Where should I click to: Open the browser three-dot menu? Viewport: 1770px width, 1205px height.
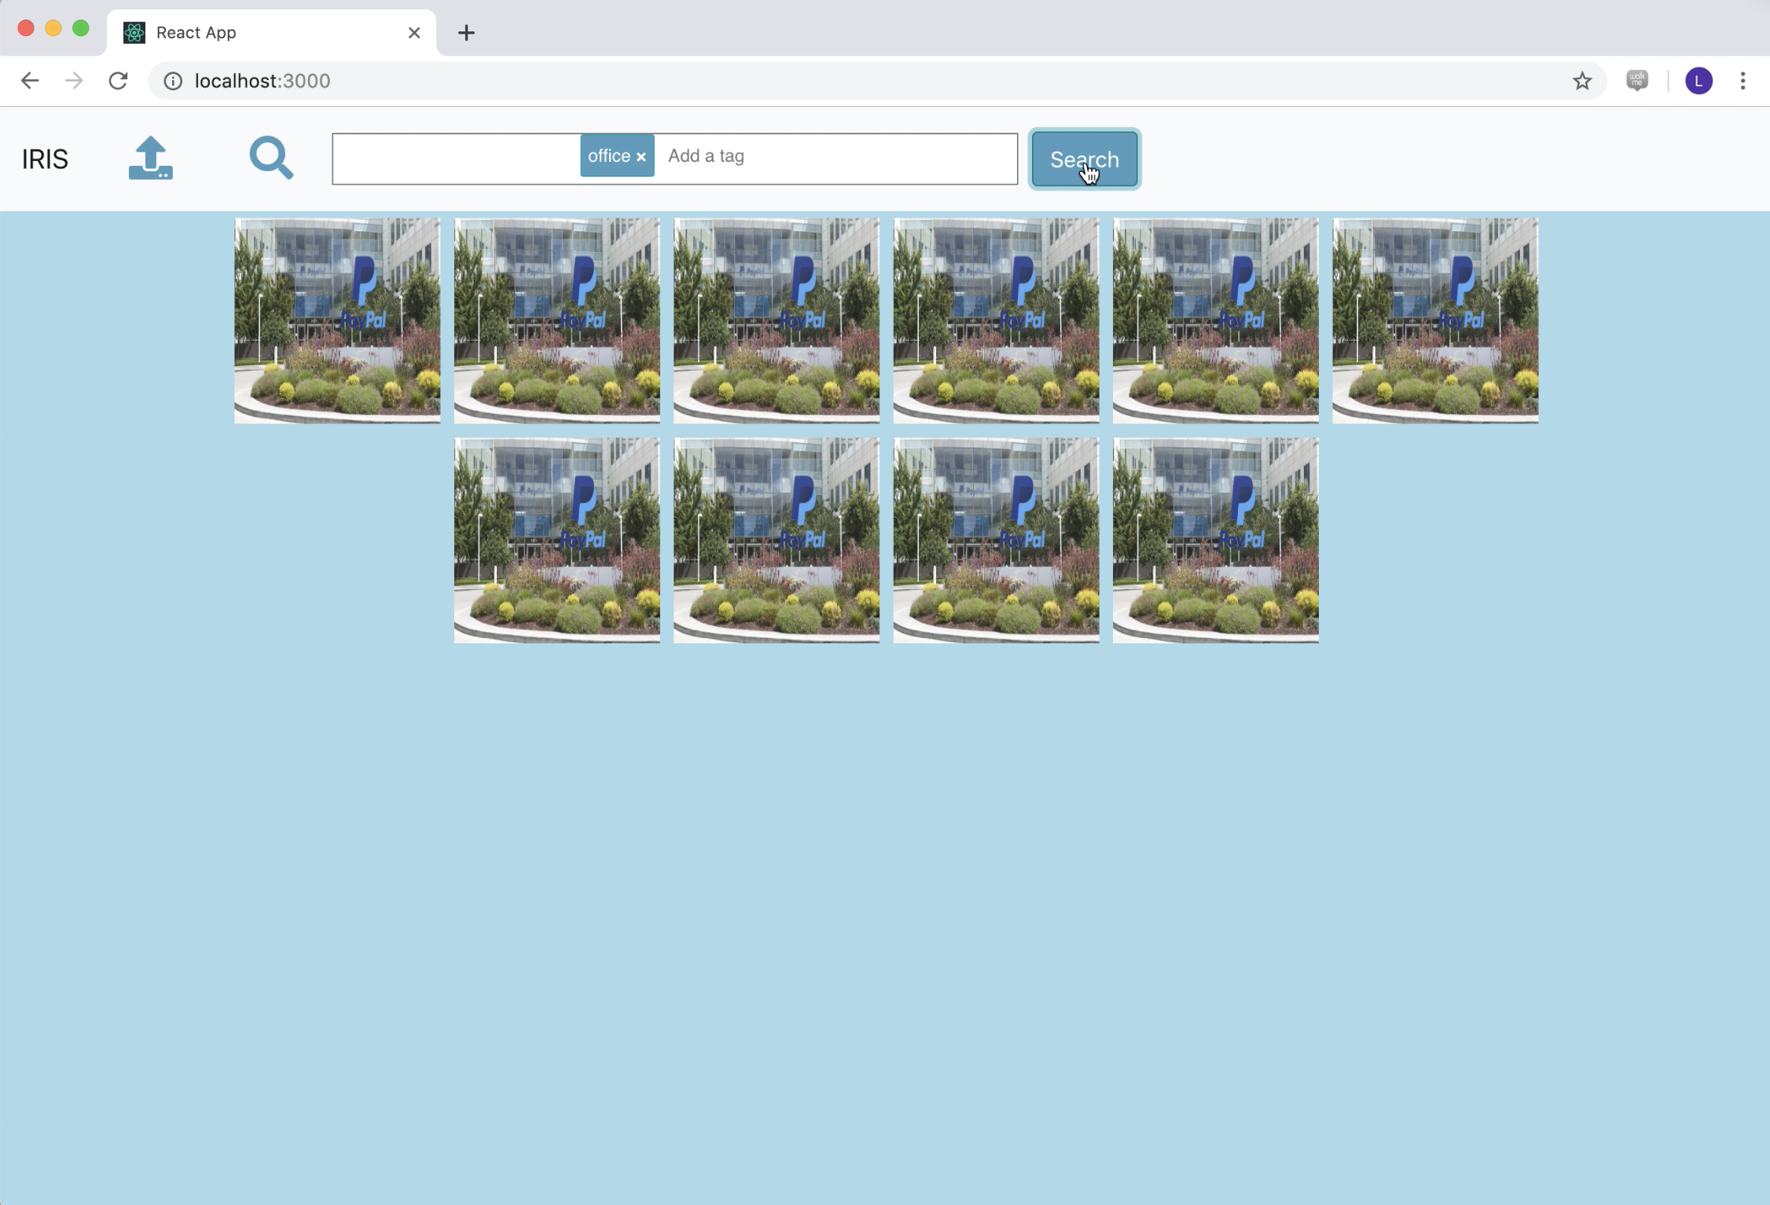click(x=1742, y=81)
